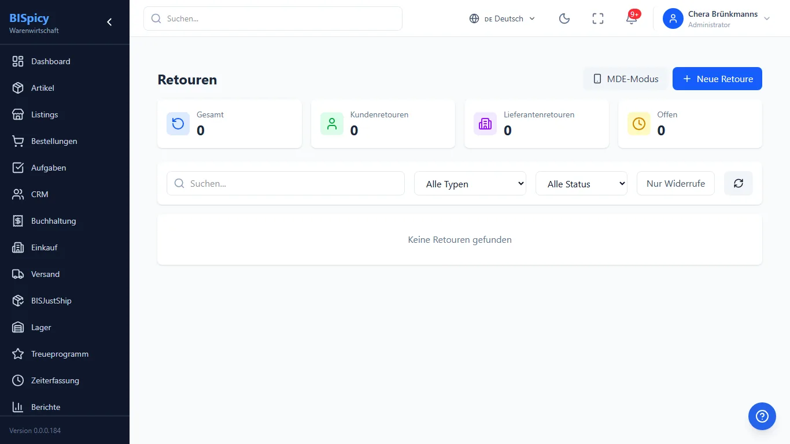Create a Neue Retoure
790x444 pixels.
pyautogui.click(x=717, y=79)
